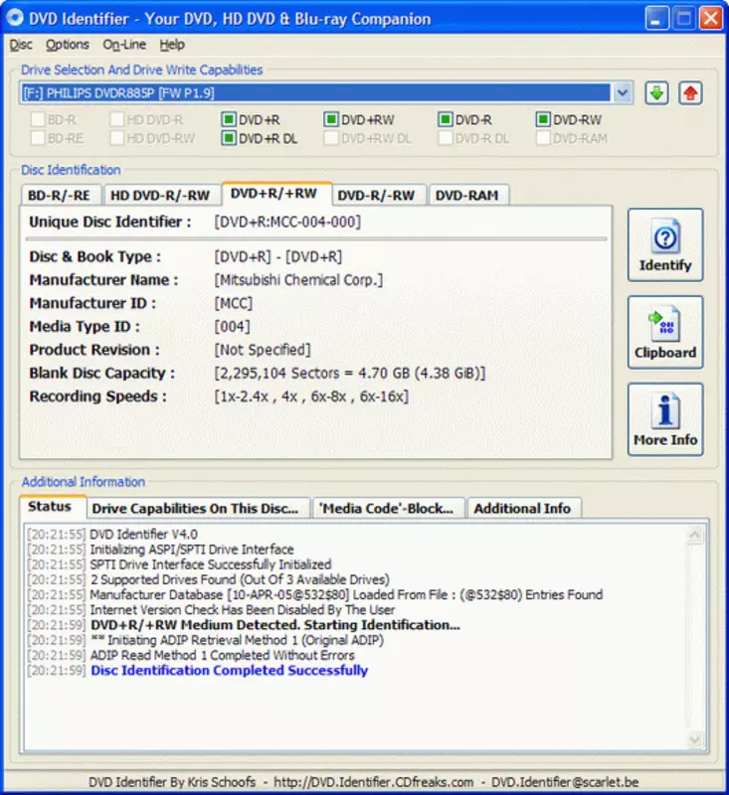Click the Mitsubishi Chemical Corp. manufacturer value
Viewport: 729px width, 795px height.
coord(298,280)
